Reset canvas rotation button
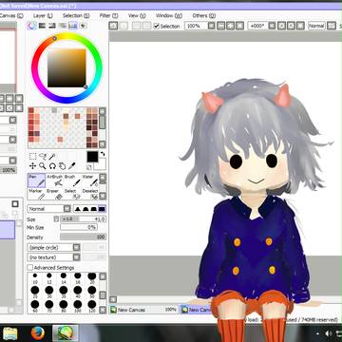The width and height of the screenshot is (342, 342). (x=300, y=26)
